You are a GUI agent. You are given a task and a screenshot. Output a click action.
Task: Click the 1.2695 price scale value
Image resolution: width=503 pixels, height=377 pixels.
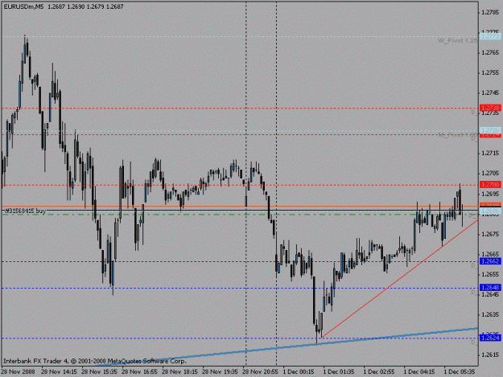[490, 194]
